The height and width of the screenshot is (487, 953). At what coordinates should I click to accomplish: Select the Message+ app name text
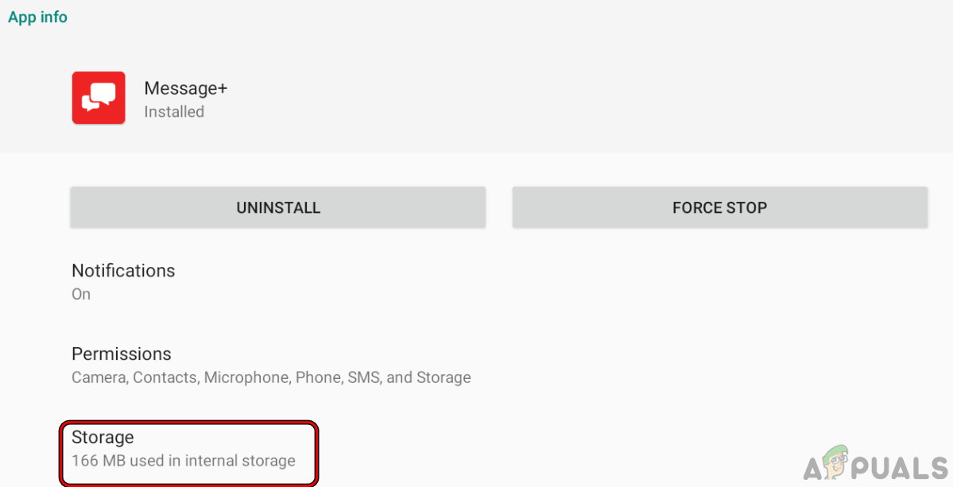click(x=185, y=88)
